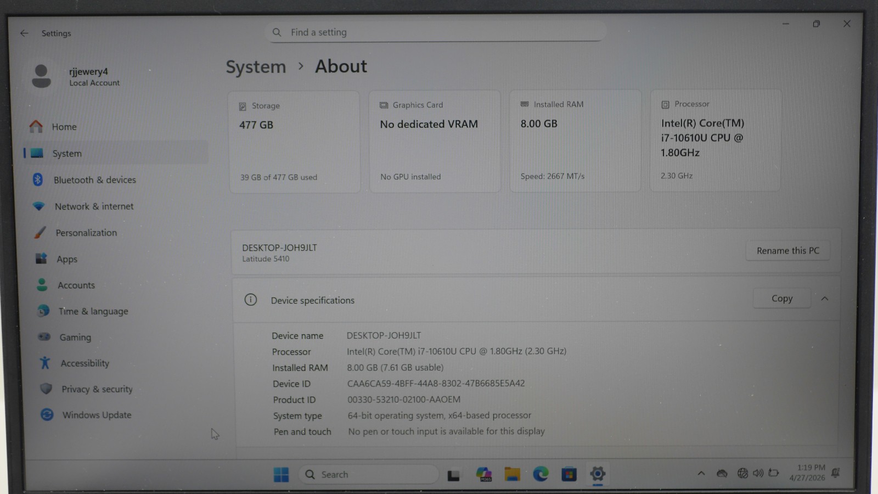Viewport: 878px width, 494px height.
Task: Click the Product ID 00330-53210-02100-AAOEM
Action: click(x=404, y=400)
